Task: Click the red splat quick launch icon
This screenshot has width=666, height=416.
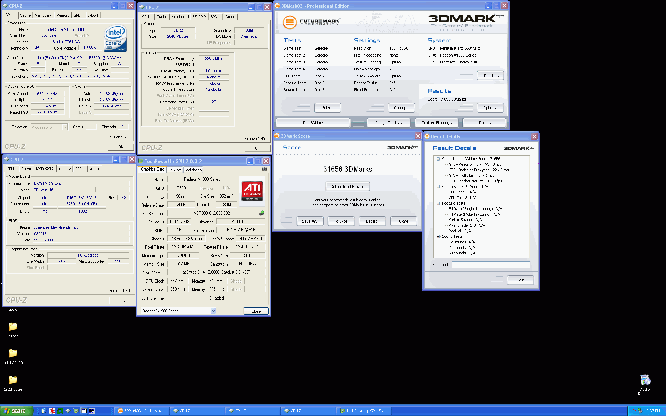Action: click(x=52, y=411)
